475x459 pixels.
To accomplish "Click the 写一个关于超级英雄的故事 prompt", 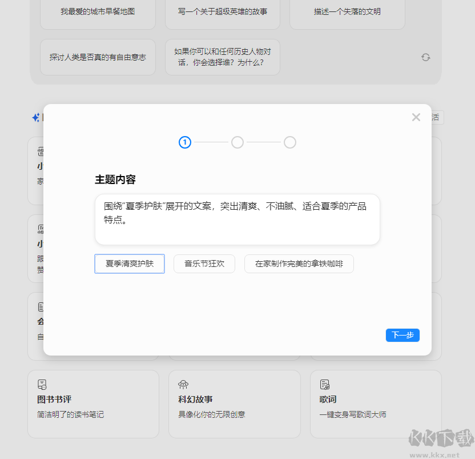I will [222, 13].
